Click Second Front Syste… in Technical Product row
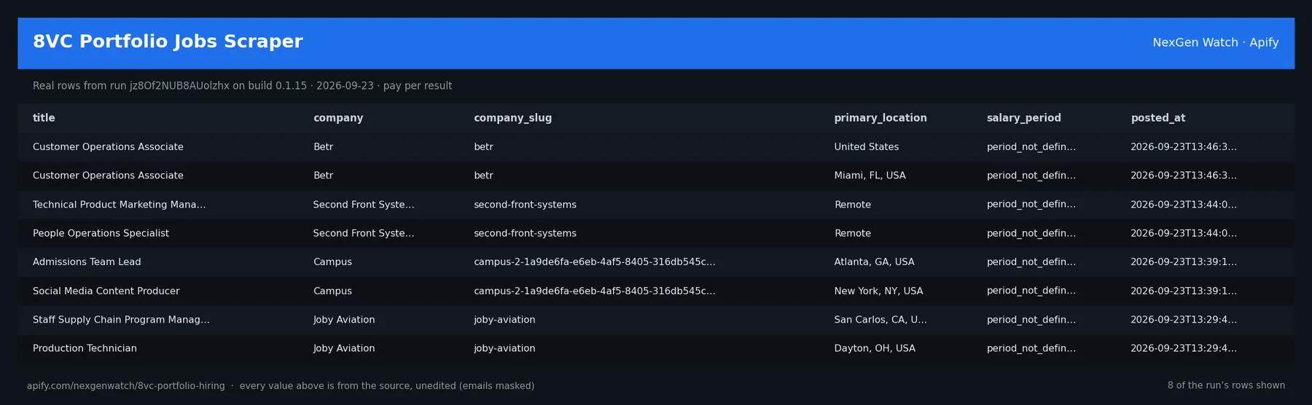This screenshot has height=405, width=1312. coord(364,205)
